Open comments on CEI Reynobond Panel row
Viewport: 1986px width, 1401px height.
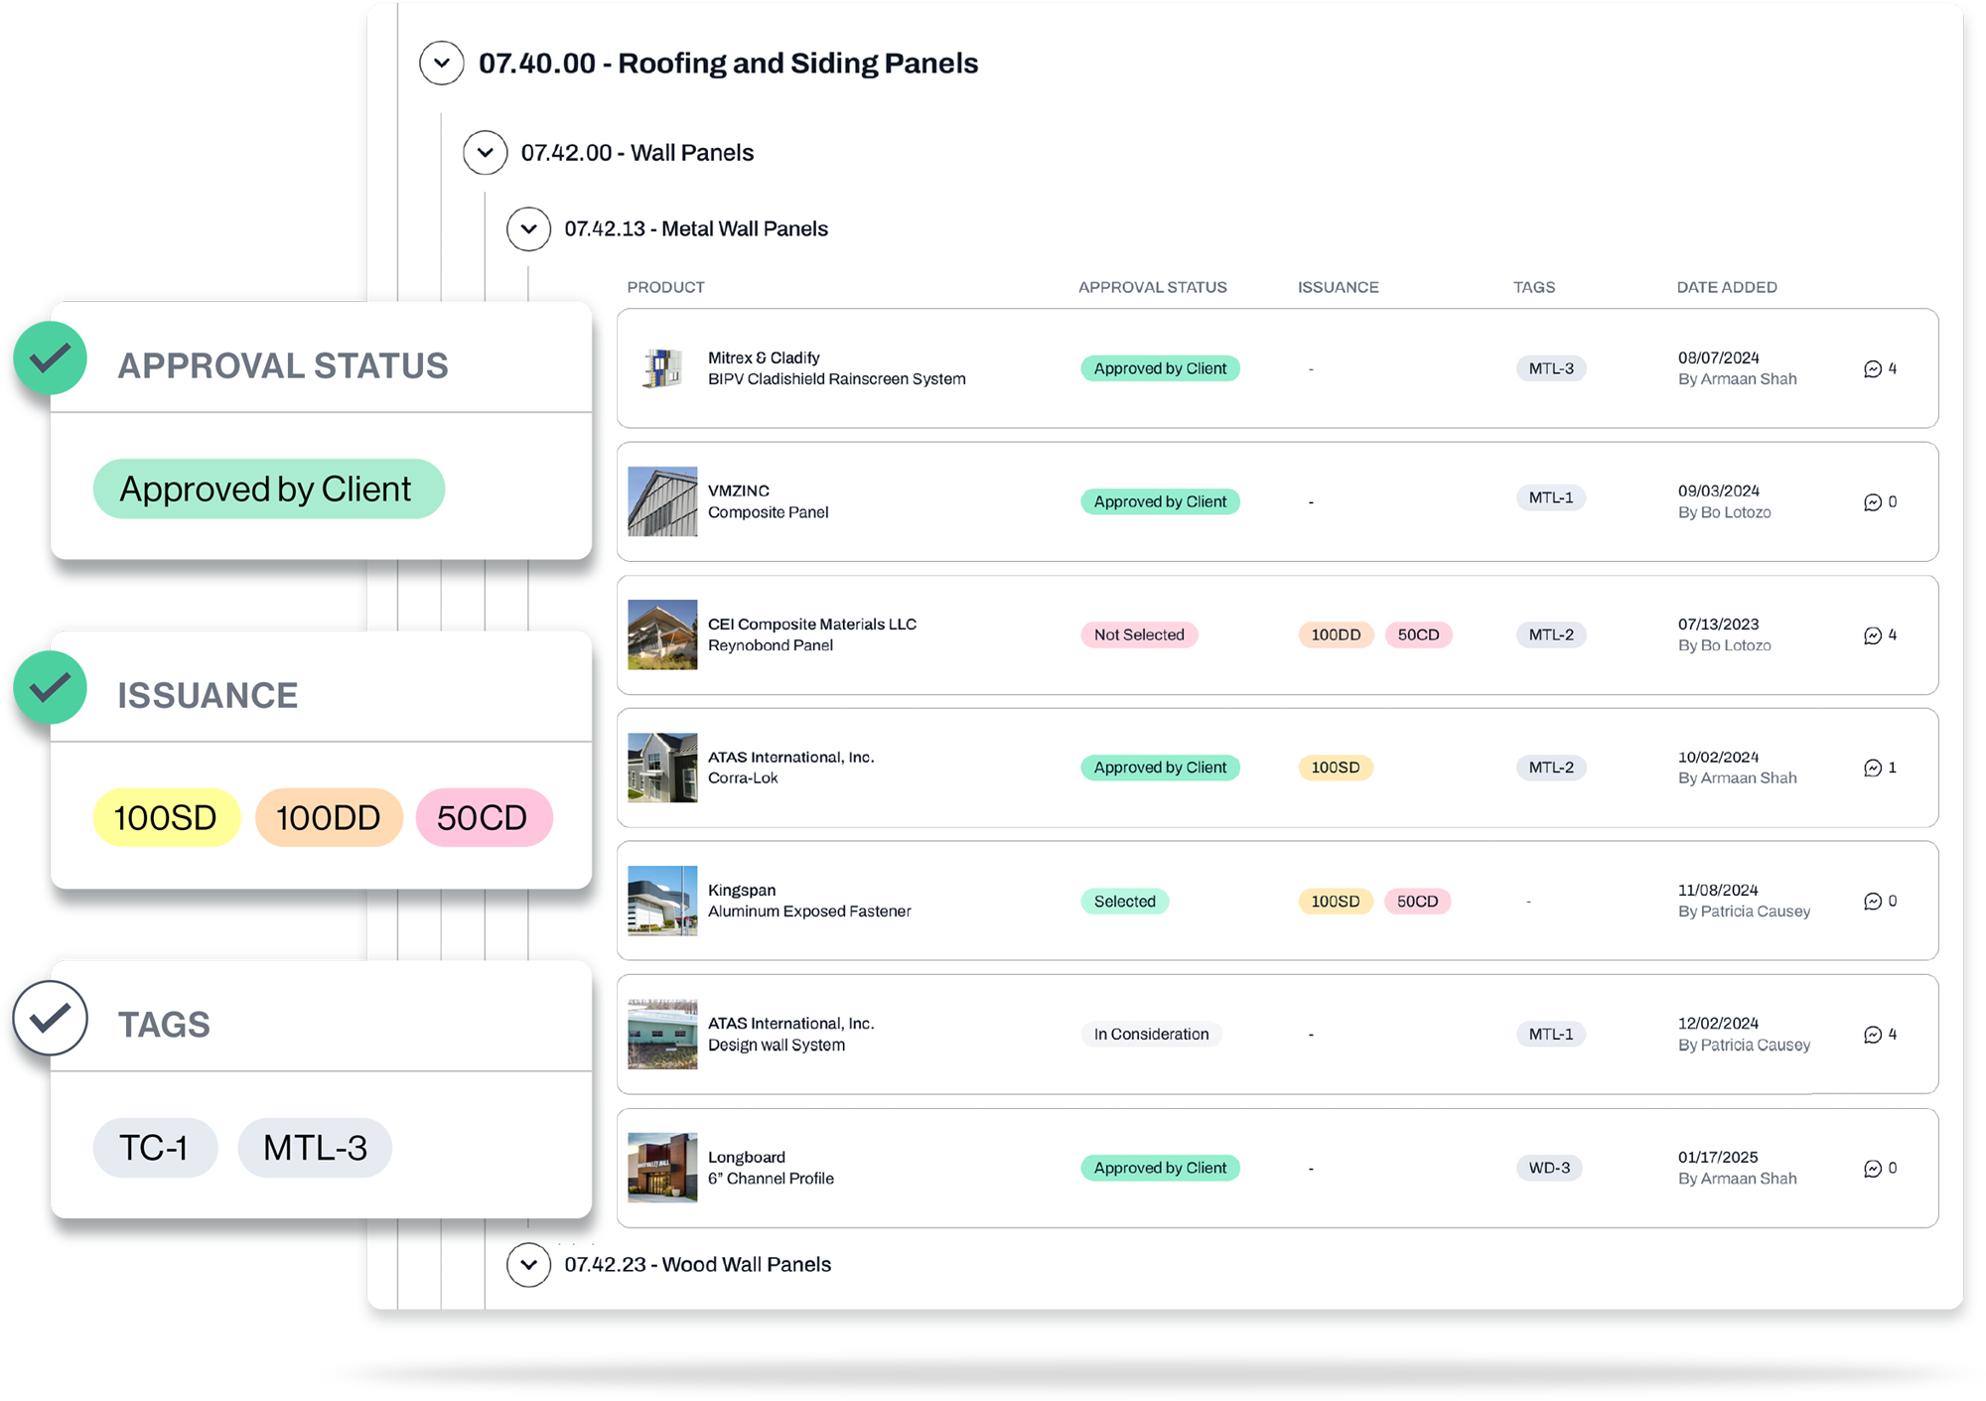pos(1873,634)
